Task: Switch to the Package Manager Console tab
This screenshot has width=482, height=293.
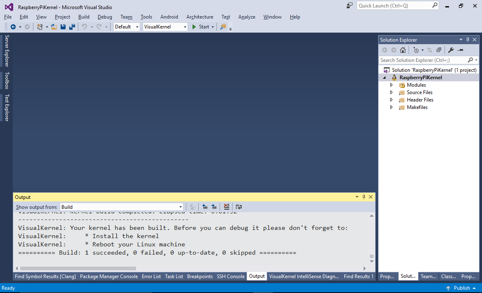Action: [109, 276]
